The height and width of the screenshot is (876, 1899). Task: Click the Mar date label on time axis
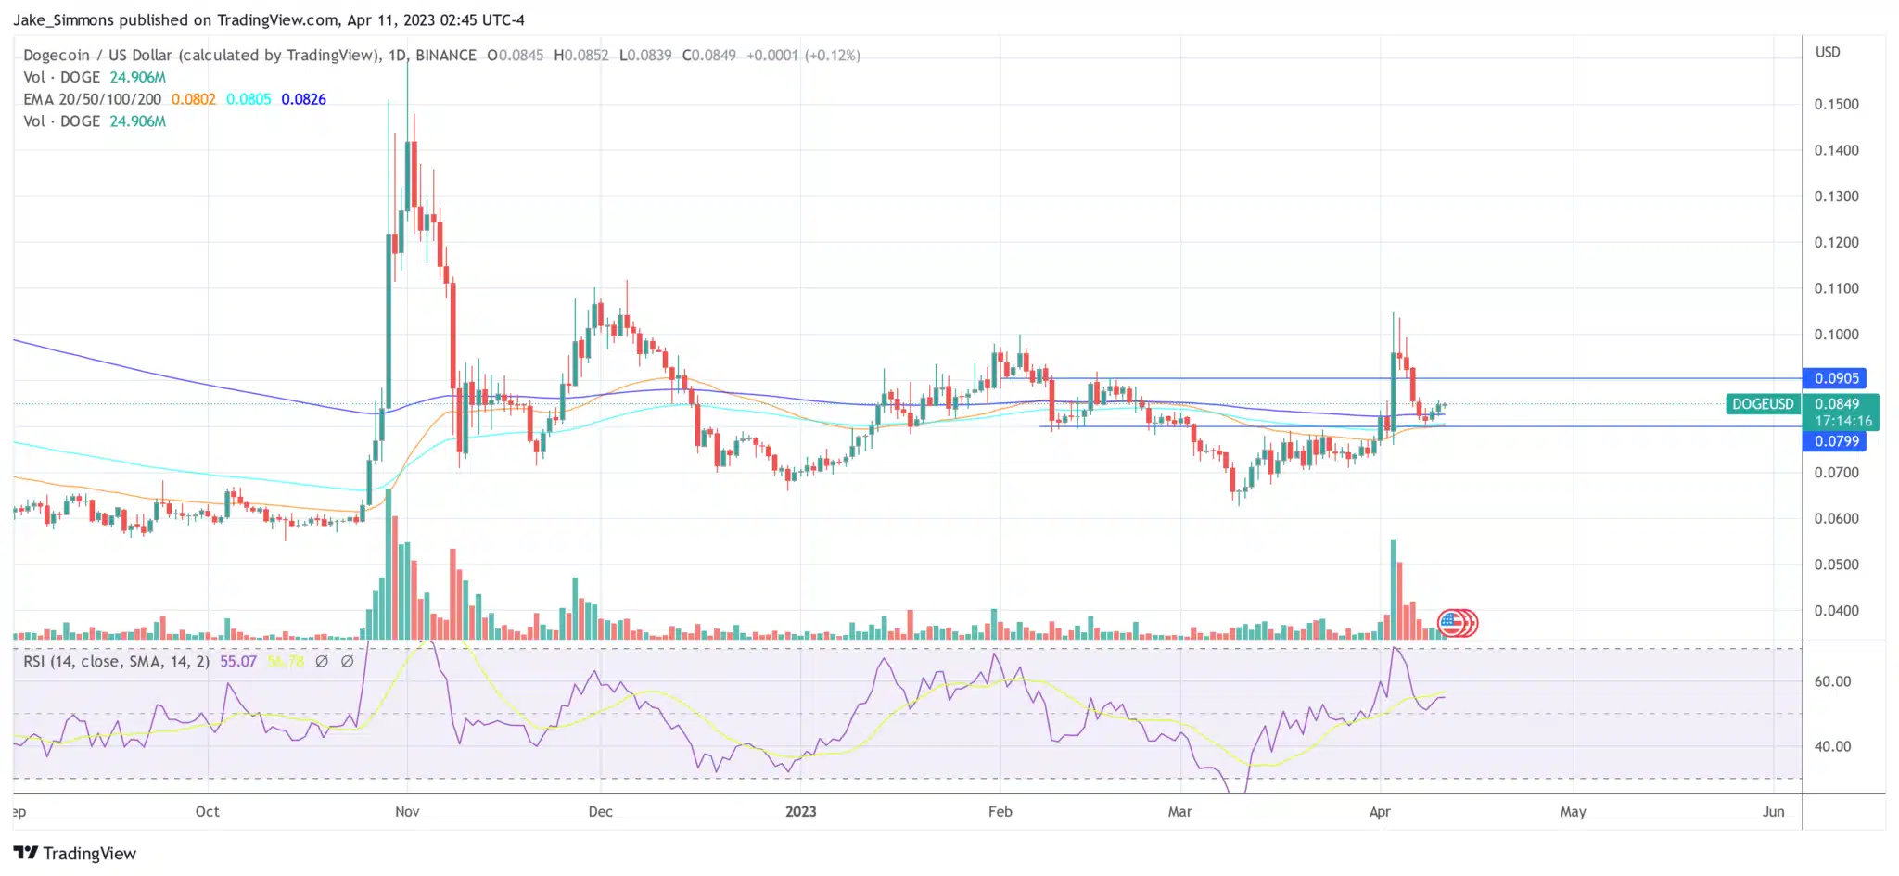click(x=1180, y=812)
